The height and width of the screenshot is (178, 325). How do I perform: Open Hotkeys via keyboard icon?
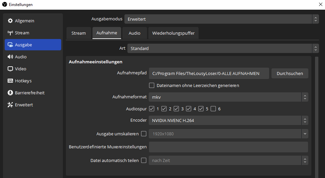10,81
